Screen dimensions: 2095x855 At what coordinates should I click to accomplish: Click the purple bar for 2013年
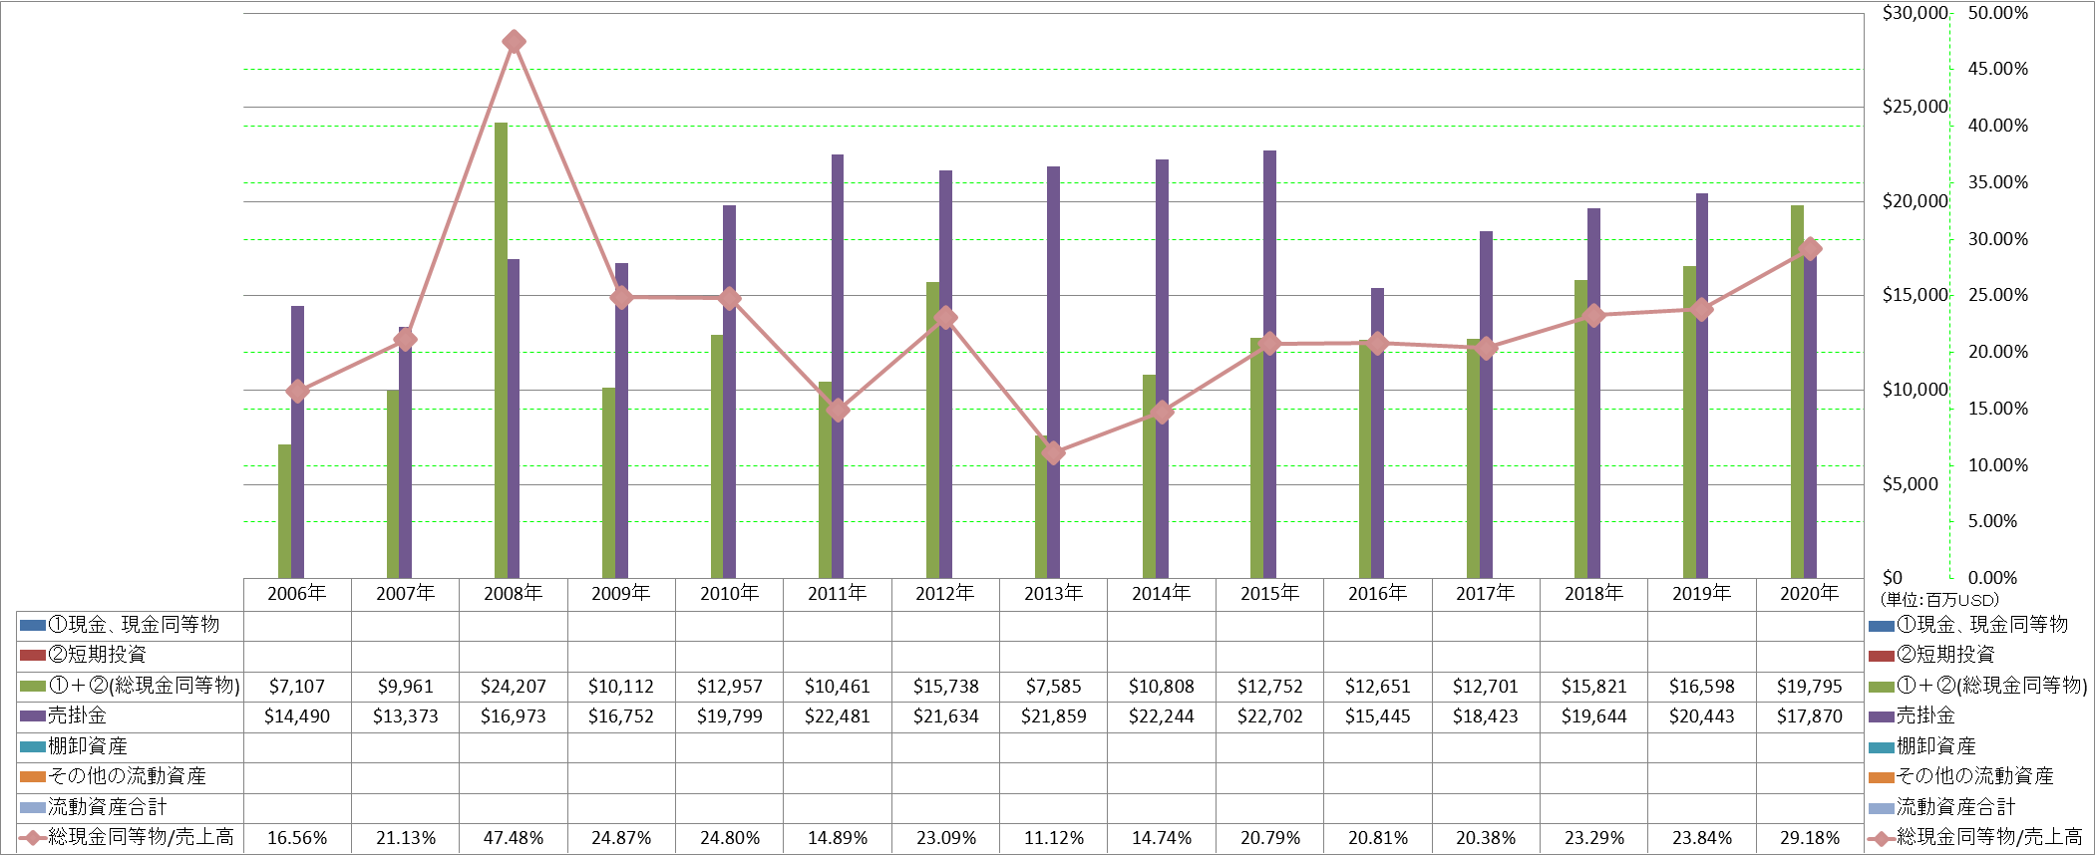[1053, 373]
